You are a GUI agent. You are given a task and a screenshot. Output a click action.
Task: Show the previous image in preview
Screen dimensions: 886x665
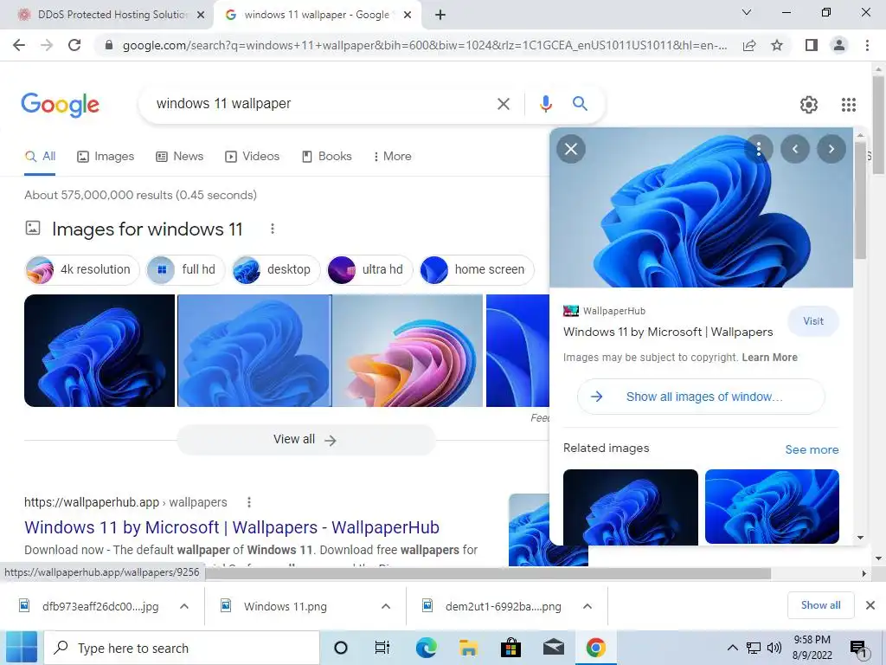pyautogui.click(x=795, y=149)
